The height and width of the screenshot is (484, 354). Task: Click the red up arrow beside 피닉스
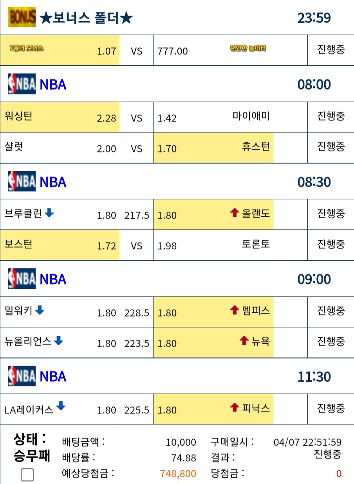point(235,408)
